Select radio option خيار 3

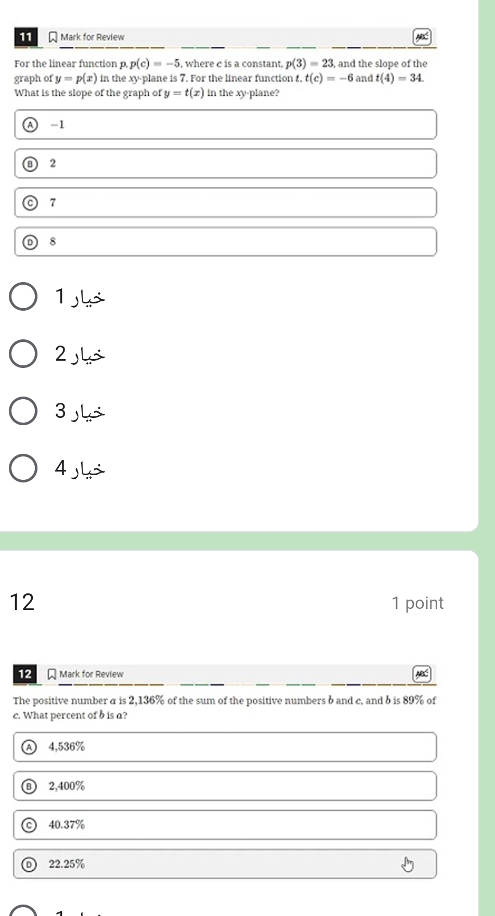(23, 412)
